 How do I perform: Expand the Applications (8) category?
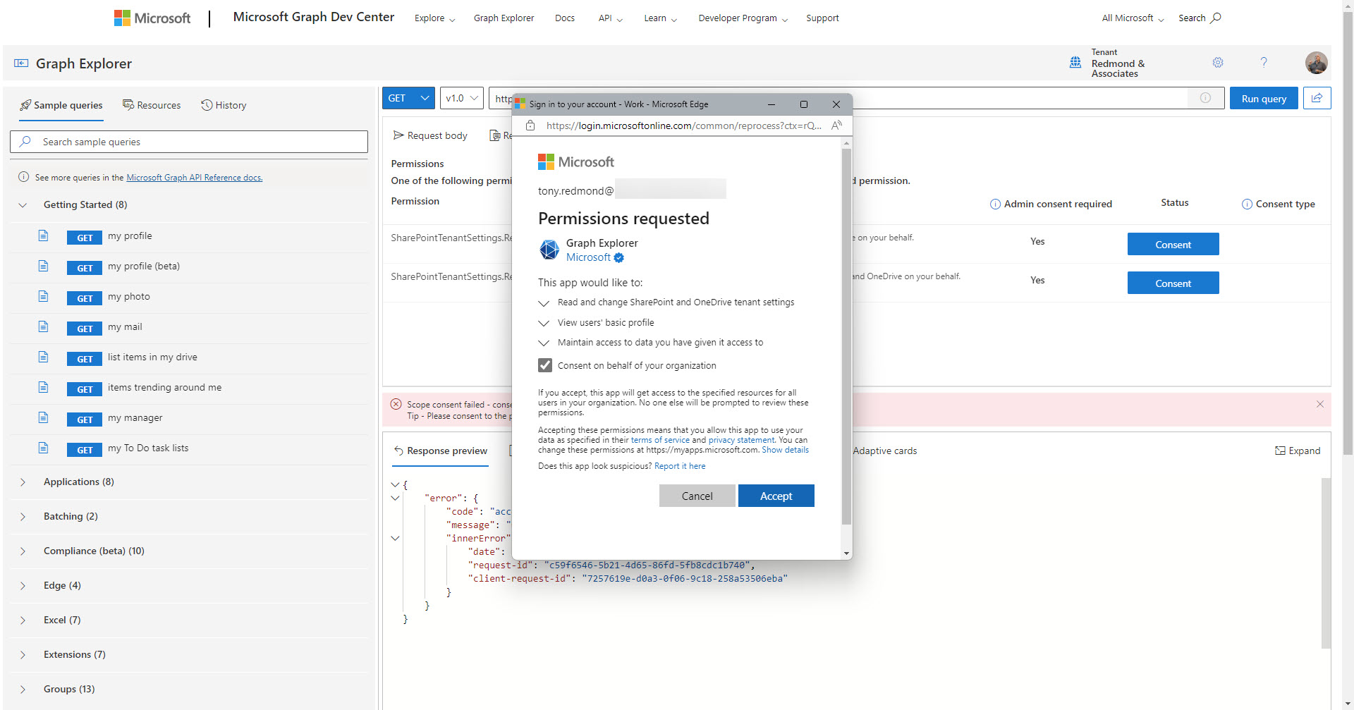(x=23, y=482)
